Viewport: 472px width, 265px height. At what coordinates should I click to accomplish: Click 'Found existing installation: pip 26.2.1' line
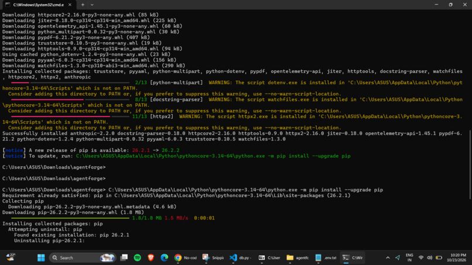click(71, 235)
